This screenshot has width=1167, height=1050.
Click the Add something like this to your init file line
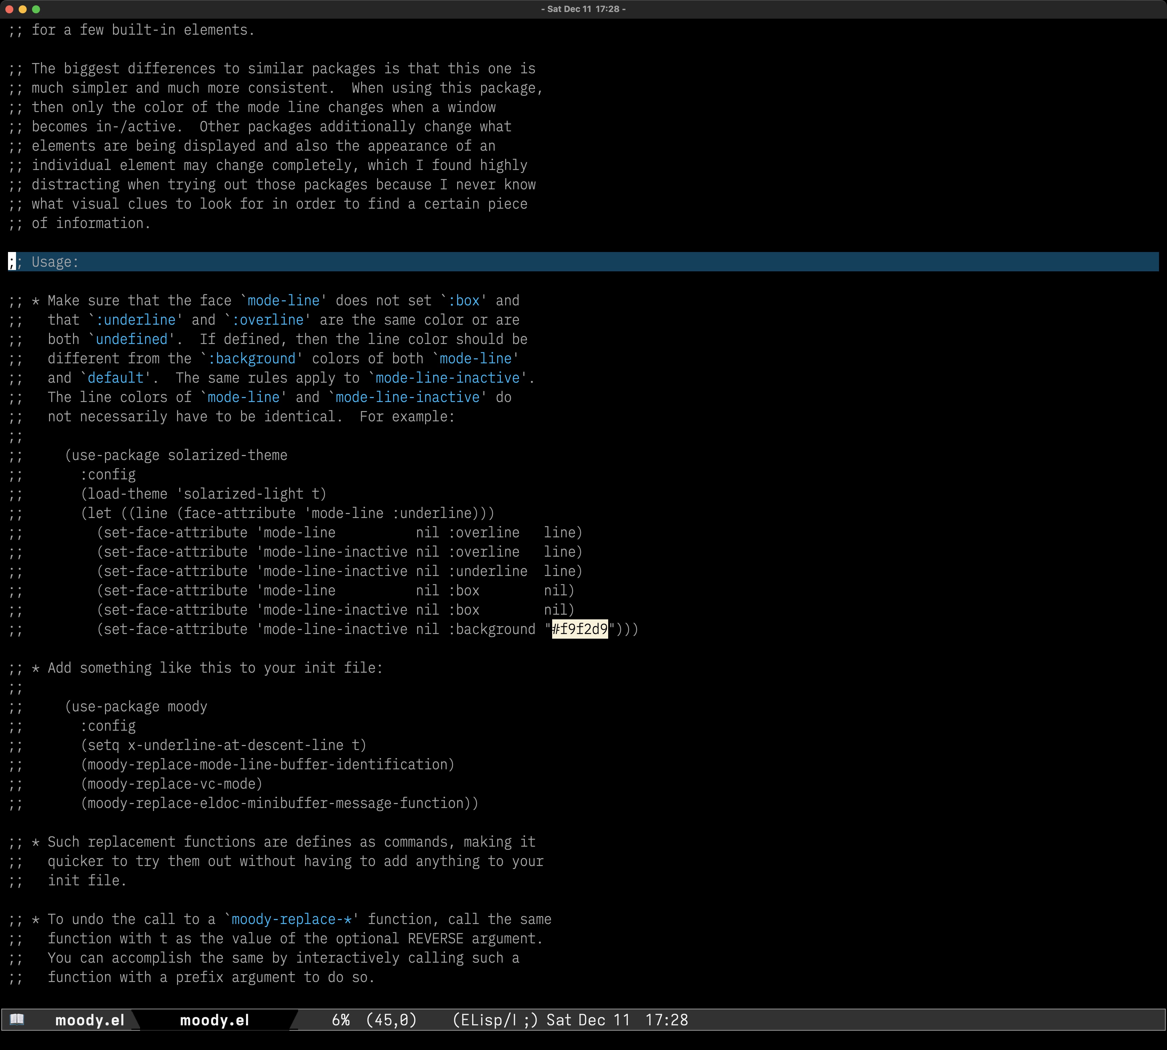196,668
